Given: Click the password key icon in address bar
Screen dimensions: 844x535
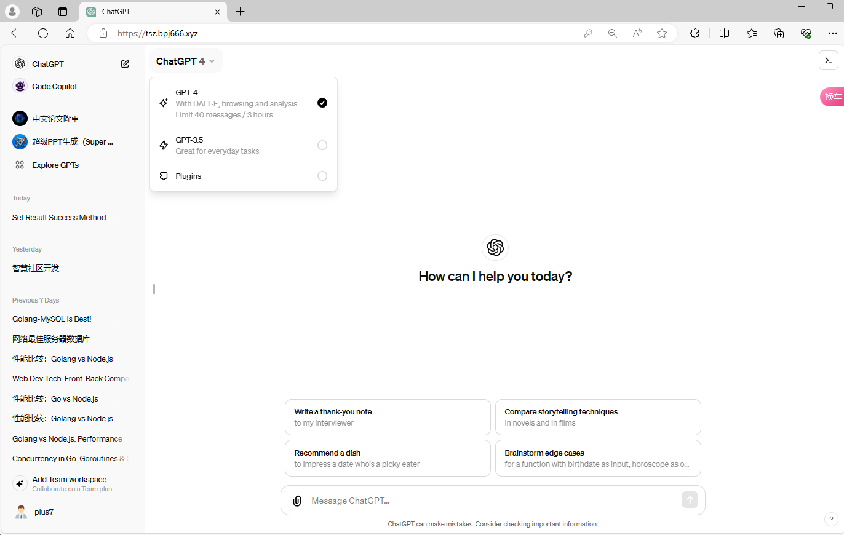Looking at the screenshot, I should tap(588, 33).
